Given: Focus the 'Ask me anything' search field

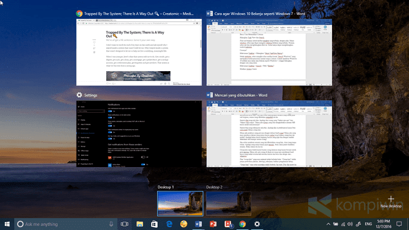Looking at the screenshot, I should pos(66,224).
